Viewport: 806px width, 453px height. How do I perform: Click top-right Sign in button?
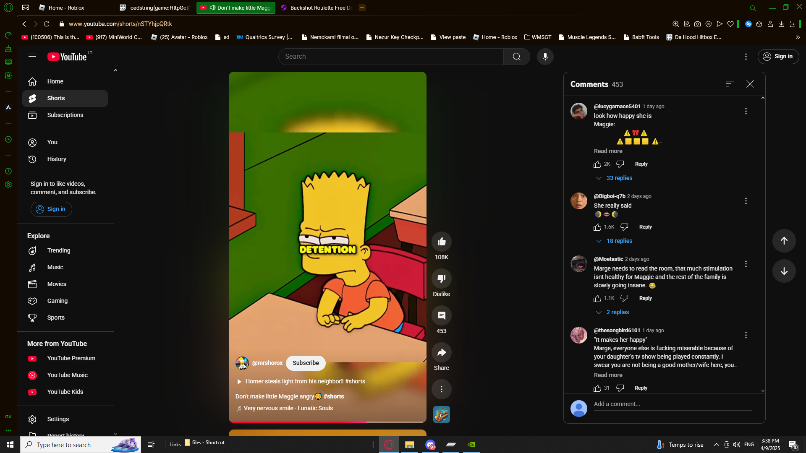[778, 57]
